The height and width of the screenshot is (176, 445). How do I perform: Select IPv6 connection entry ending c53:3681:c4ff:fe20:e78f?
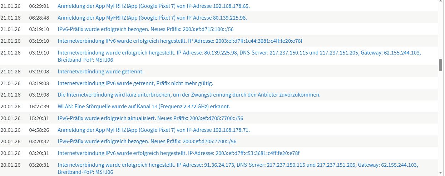(x=179, y=153)
